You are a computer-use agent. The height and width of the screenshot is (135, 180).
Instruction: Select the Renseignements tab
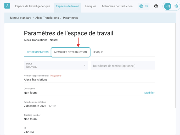(x=38, y=52)
